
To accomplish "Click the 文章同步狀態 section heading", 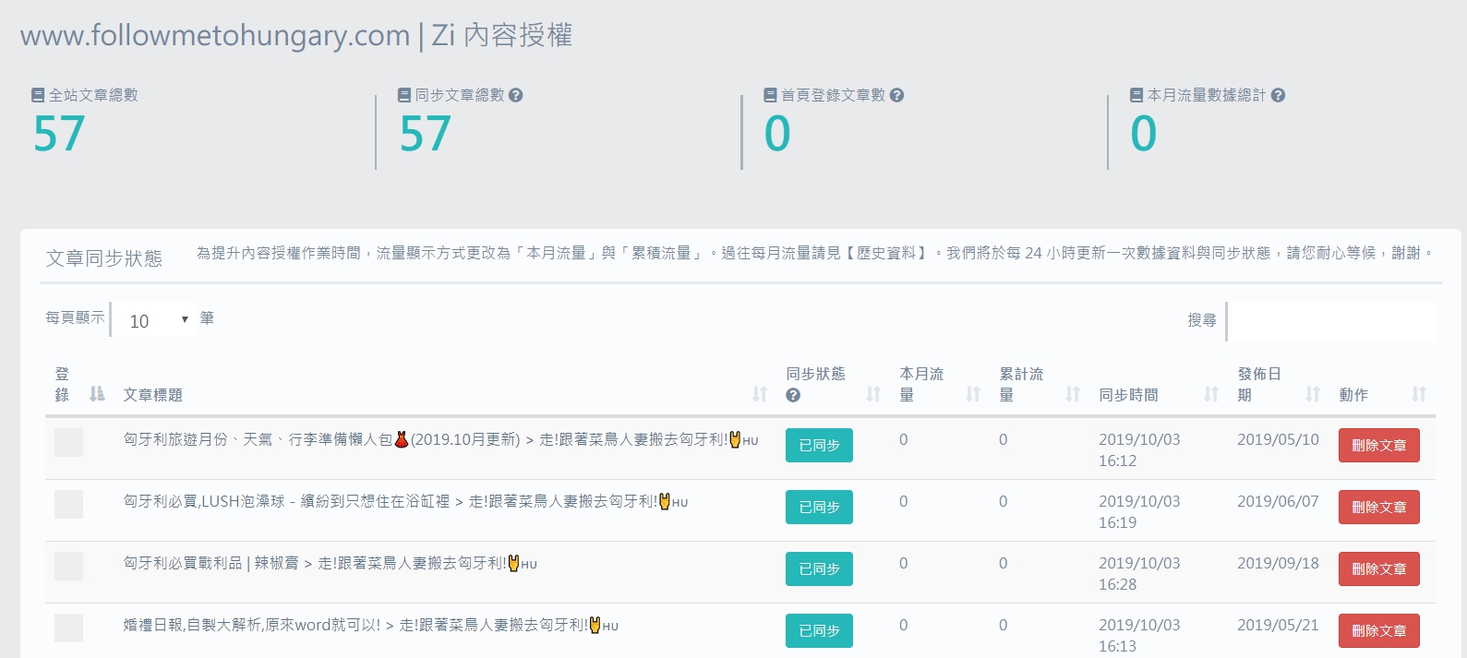I will [104, 258].
